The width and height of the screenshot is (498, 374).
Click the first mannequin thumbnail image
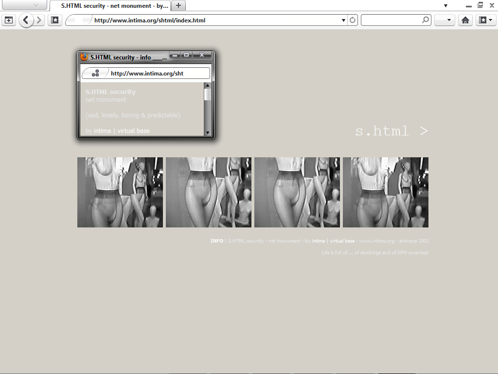[x=120, y=192]
